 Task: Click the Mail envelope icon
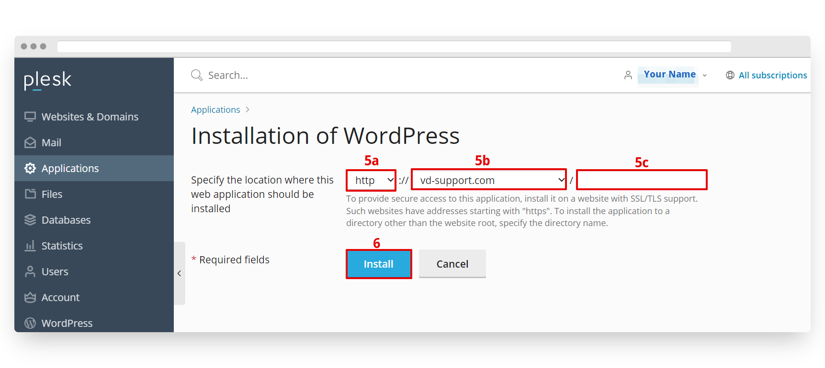tap(30, 142)
